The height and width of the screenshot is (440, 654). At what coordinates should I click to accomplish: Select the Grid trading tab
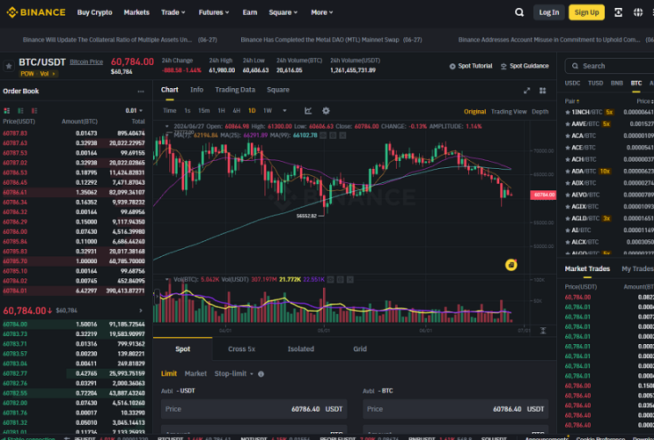pyautogui.click(x=360, y=348)
